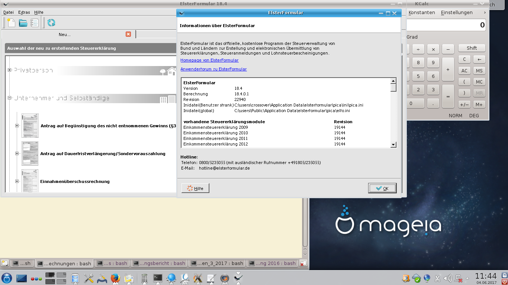Viewport: 508px width, 285px height.
Task: Switch to the ...ng 2016 : bash tab
Action: click(x=273, y=263)
